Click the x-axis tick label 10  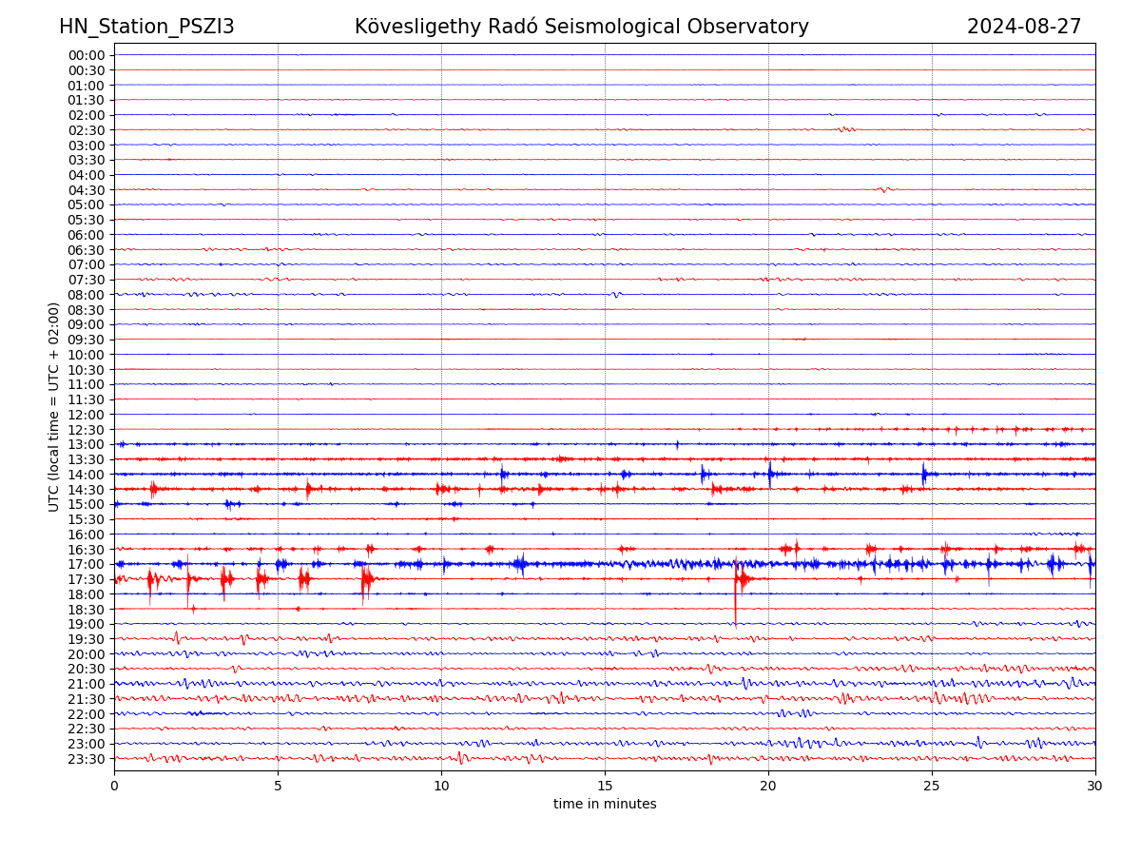click(x=441, y=786)
